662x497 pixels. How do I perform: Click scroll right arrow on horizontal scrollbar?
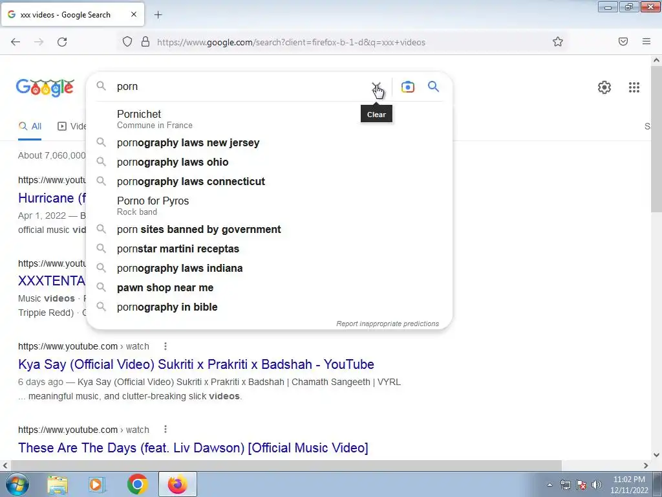[x=646, y=465]
